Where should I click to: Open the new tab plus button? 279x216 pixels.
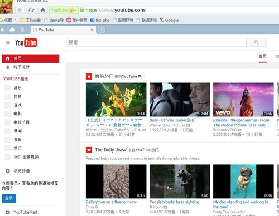pyautogui.click(x=101, y=30)
